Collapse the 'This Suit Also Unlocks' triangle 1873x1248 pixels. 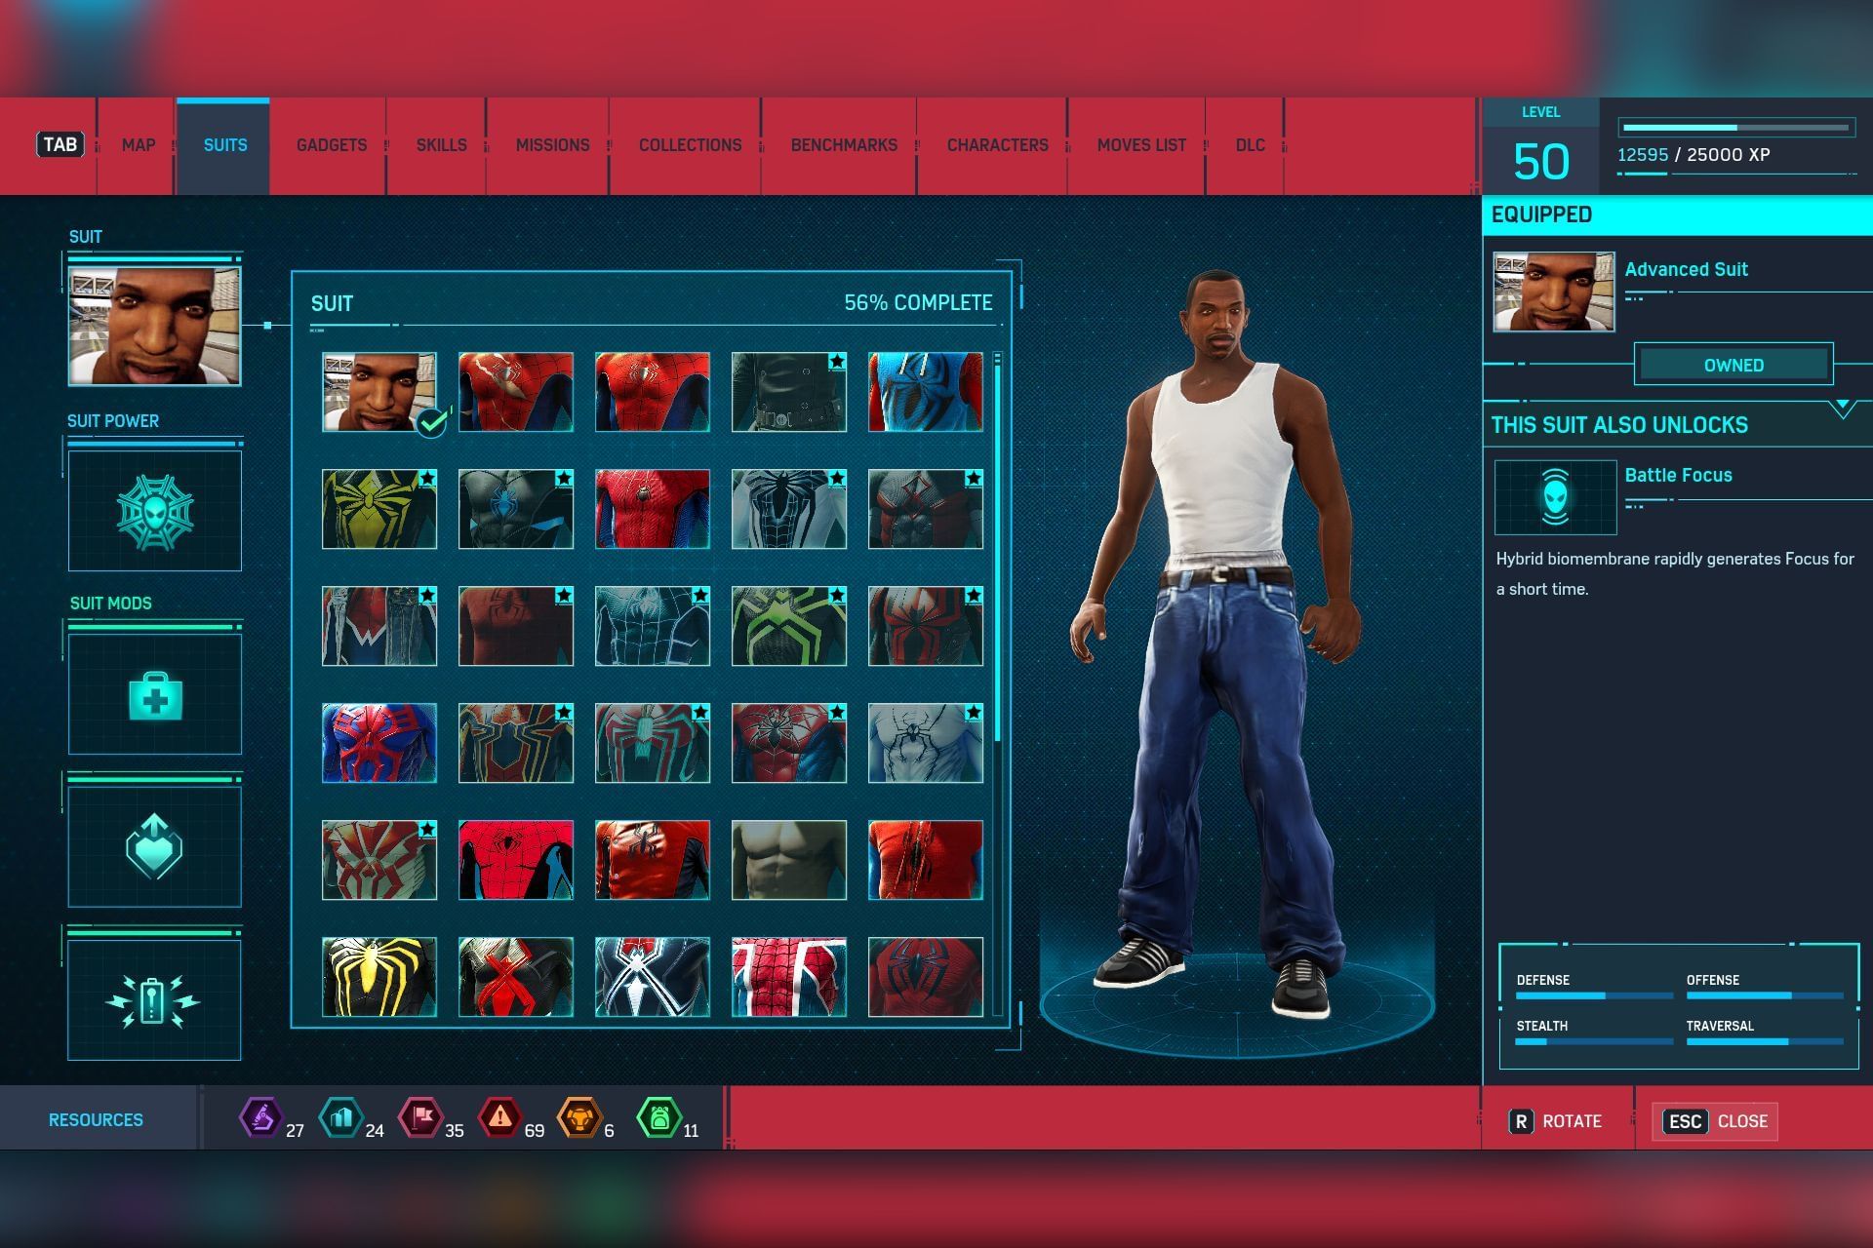pyautogui.click(x=1842, y=406)
